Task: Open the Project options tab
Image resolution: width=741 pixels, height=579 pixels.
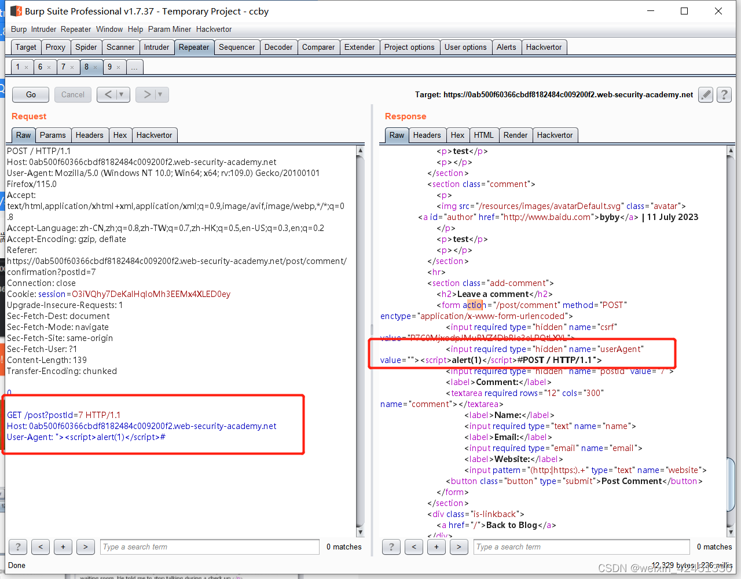Action: pyautogui.click(x=409, y=47)
